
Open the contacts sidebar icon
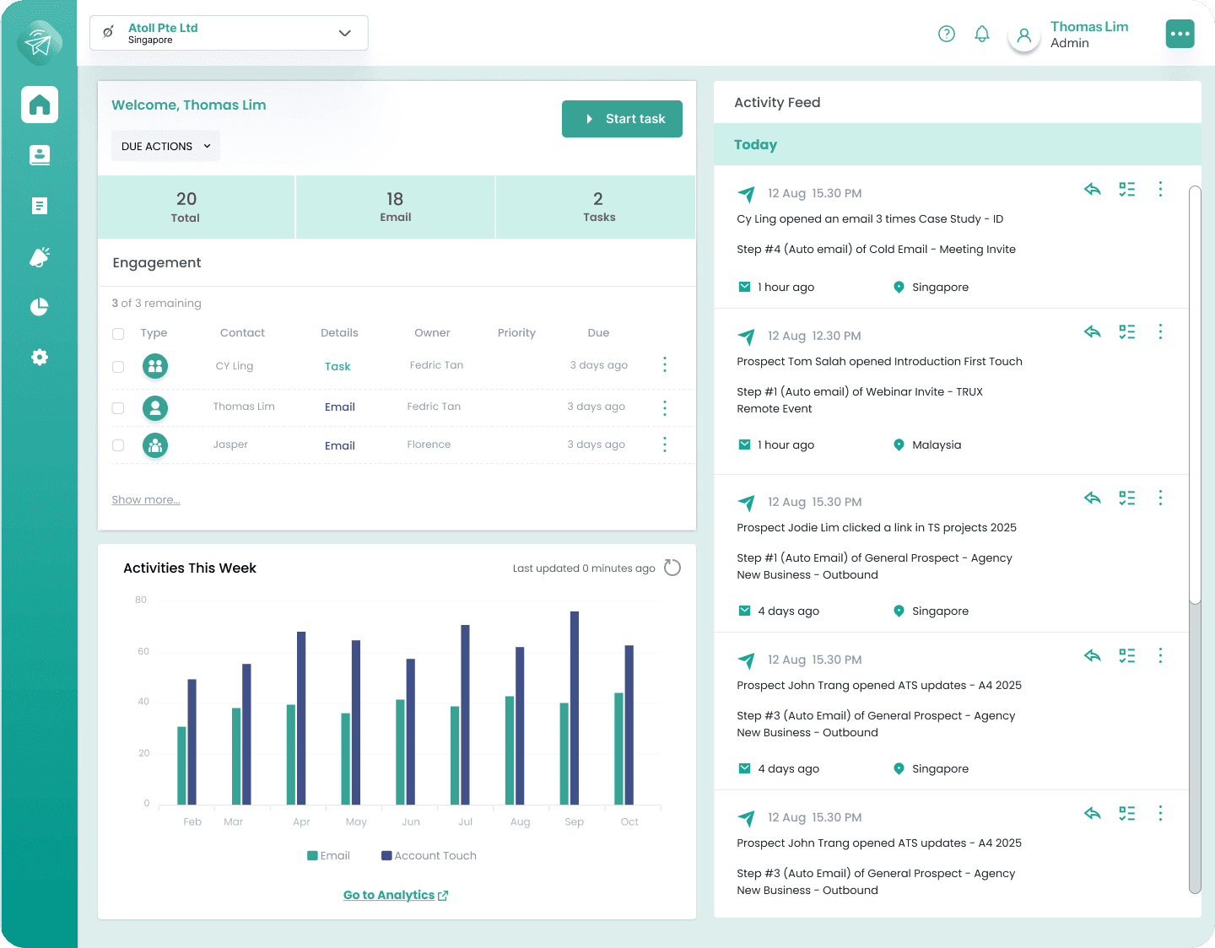pos(40,155)
